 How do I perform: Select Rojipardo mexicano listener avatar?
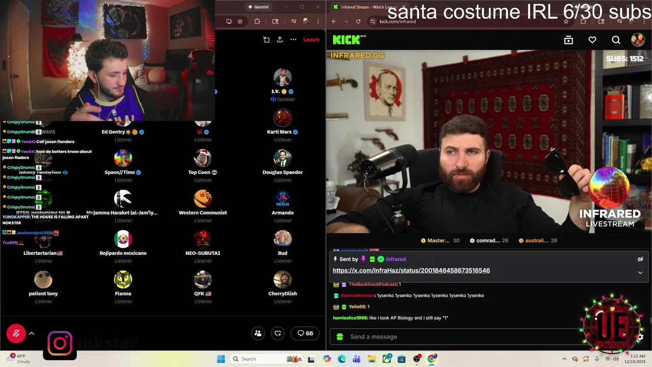(123, 239)
